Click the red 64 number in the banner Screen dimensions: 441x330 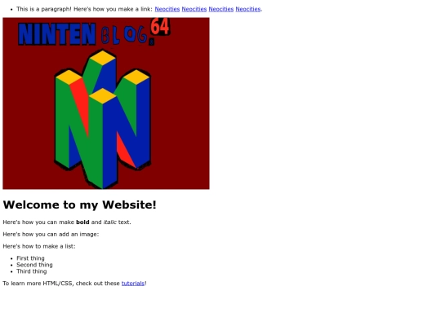(160, 26)
